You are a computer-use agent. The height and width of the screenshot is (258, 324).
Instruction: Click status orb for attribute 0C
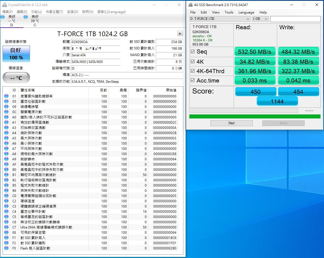[x=6, y=112]
